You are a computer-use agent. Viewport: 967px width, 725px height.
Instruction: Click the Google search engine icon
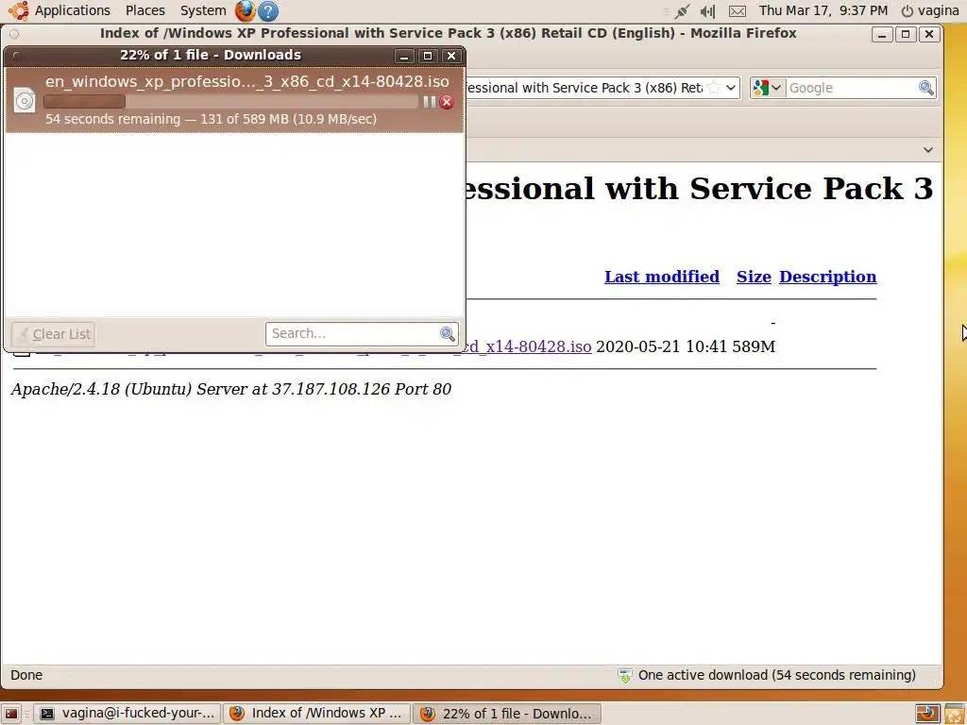[760, 88]
